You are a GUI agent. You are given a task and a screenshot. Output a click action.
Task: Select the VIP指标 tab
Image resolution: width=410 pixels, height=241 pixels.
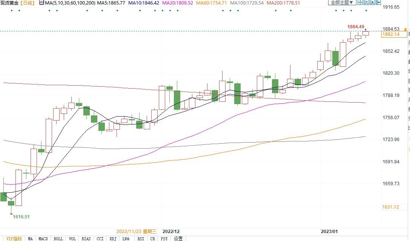click(x=14, y=238)
